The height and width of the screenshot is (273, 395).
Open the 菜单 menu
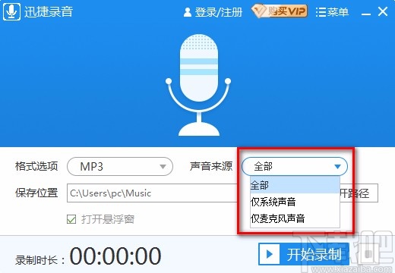[x=332, y=12]
